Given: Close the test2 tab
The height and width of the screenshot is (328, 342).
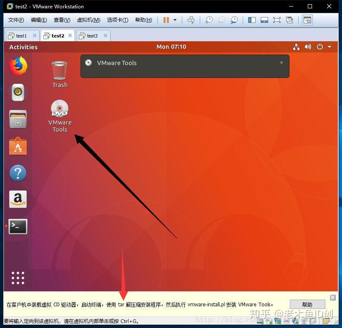Looking at the screenshot, I should coord(70,35).
